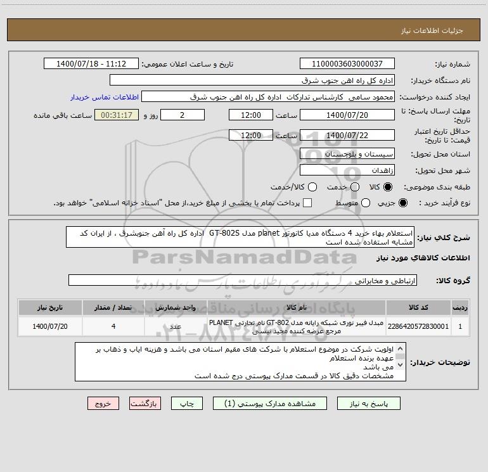488x472 pixels.
Task: Click the unit cell عدد
Action: 176,326
